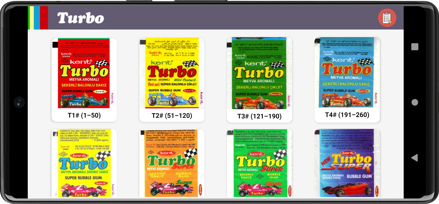439x204 pixels.
Task: Select the T2# (51–120) label
Action: 172,116
